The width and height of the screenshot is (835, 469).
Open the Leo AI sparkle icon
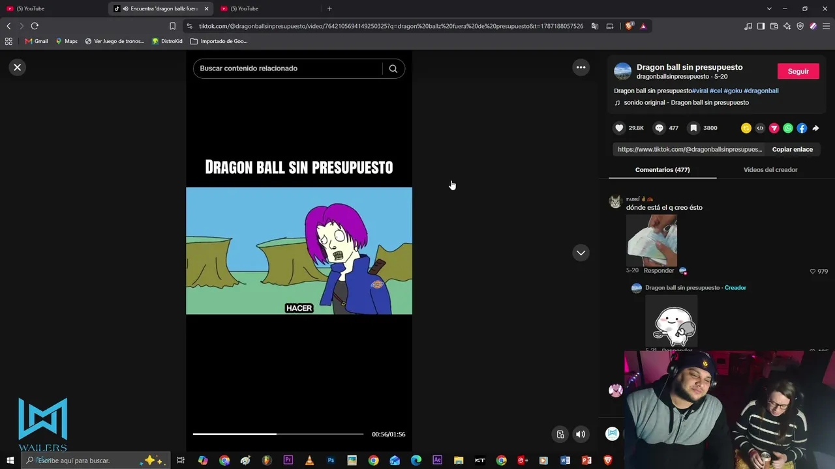[787, 26]
